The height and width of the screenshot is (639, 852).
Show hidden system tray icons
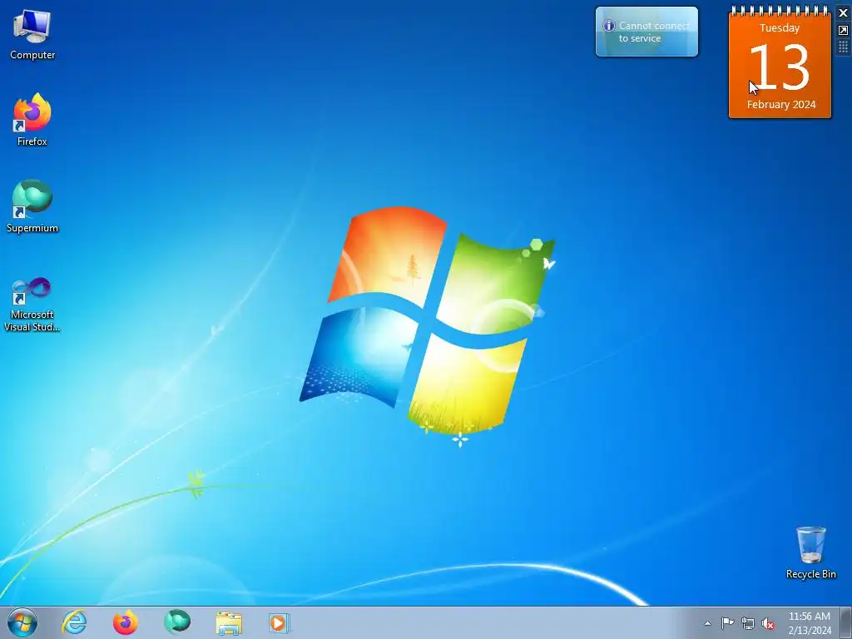pos(707,623)
